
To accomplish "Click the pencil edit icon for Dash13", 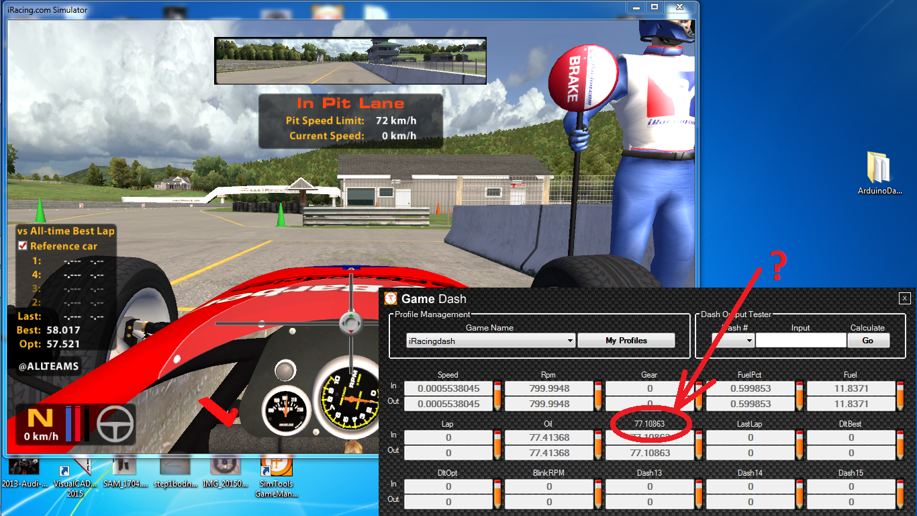I will [699, 494].
